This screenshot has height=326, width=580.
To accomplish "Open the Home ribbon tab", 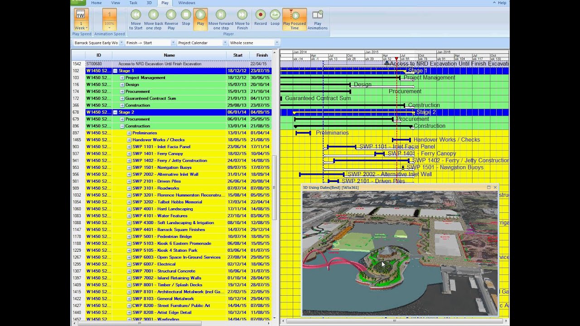I will point(97,3).
